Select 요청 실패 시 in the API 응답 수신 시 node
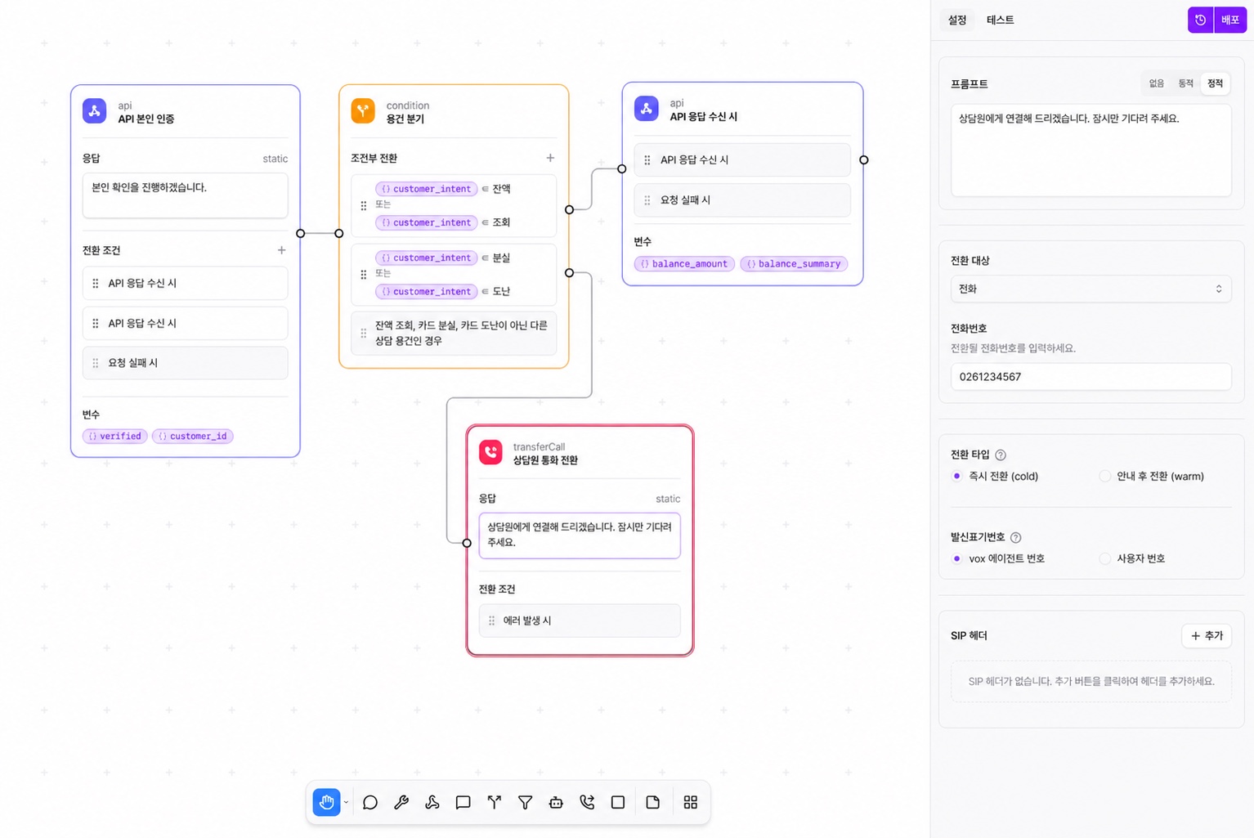Image resolution: width=1254 pixels, height=838 pixels. click(742, 200)
